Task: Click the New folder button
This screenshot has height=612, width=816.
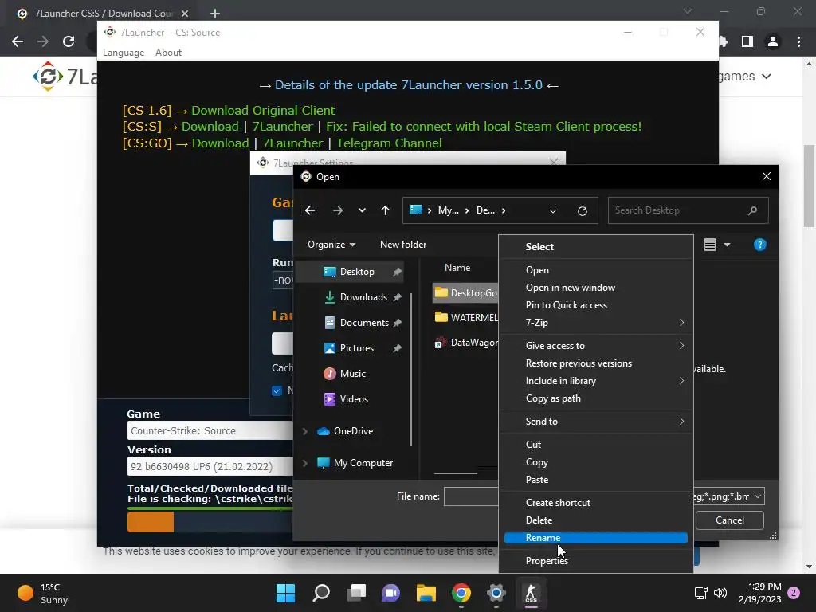Action: 402,245
